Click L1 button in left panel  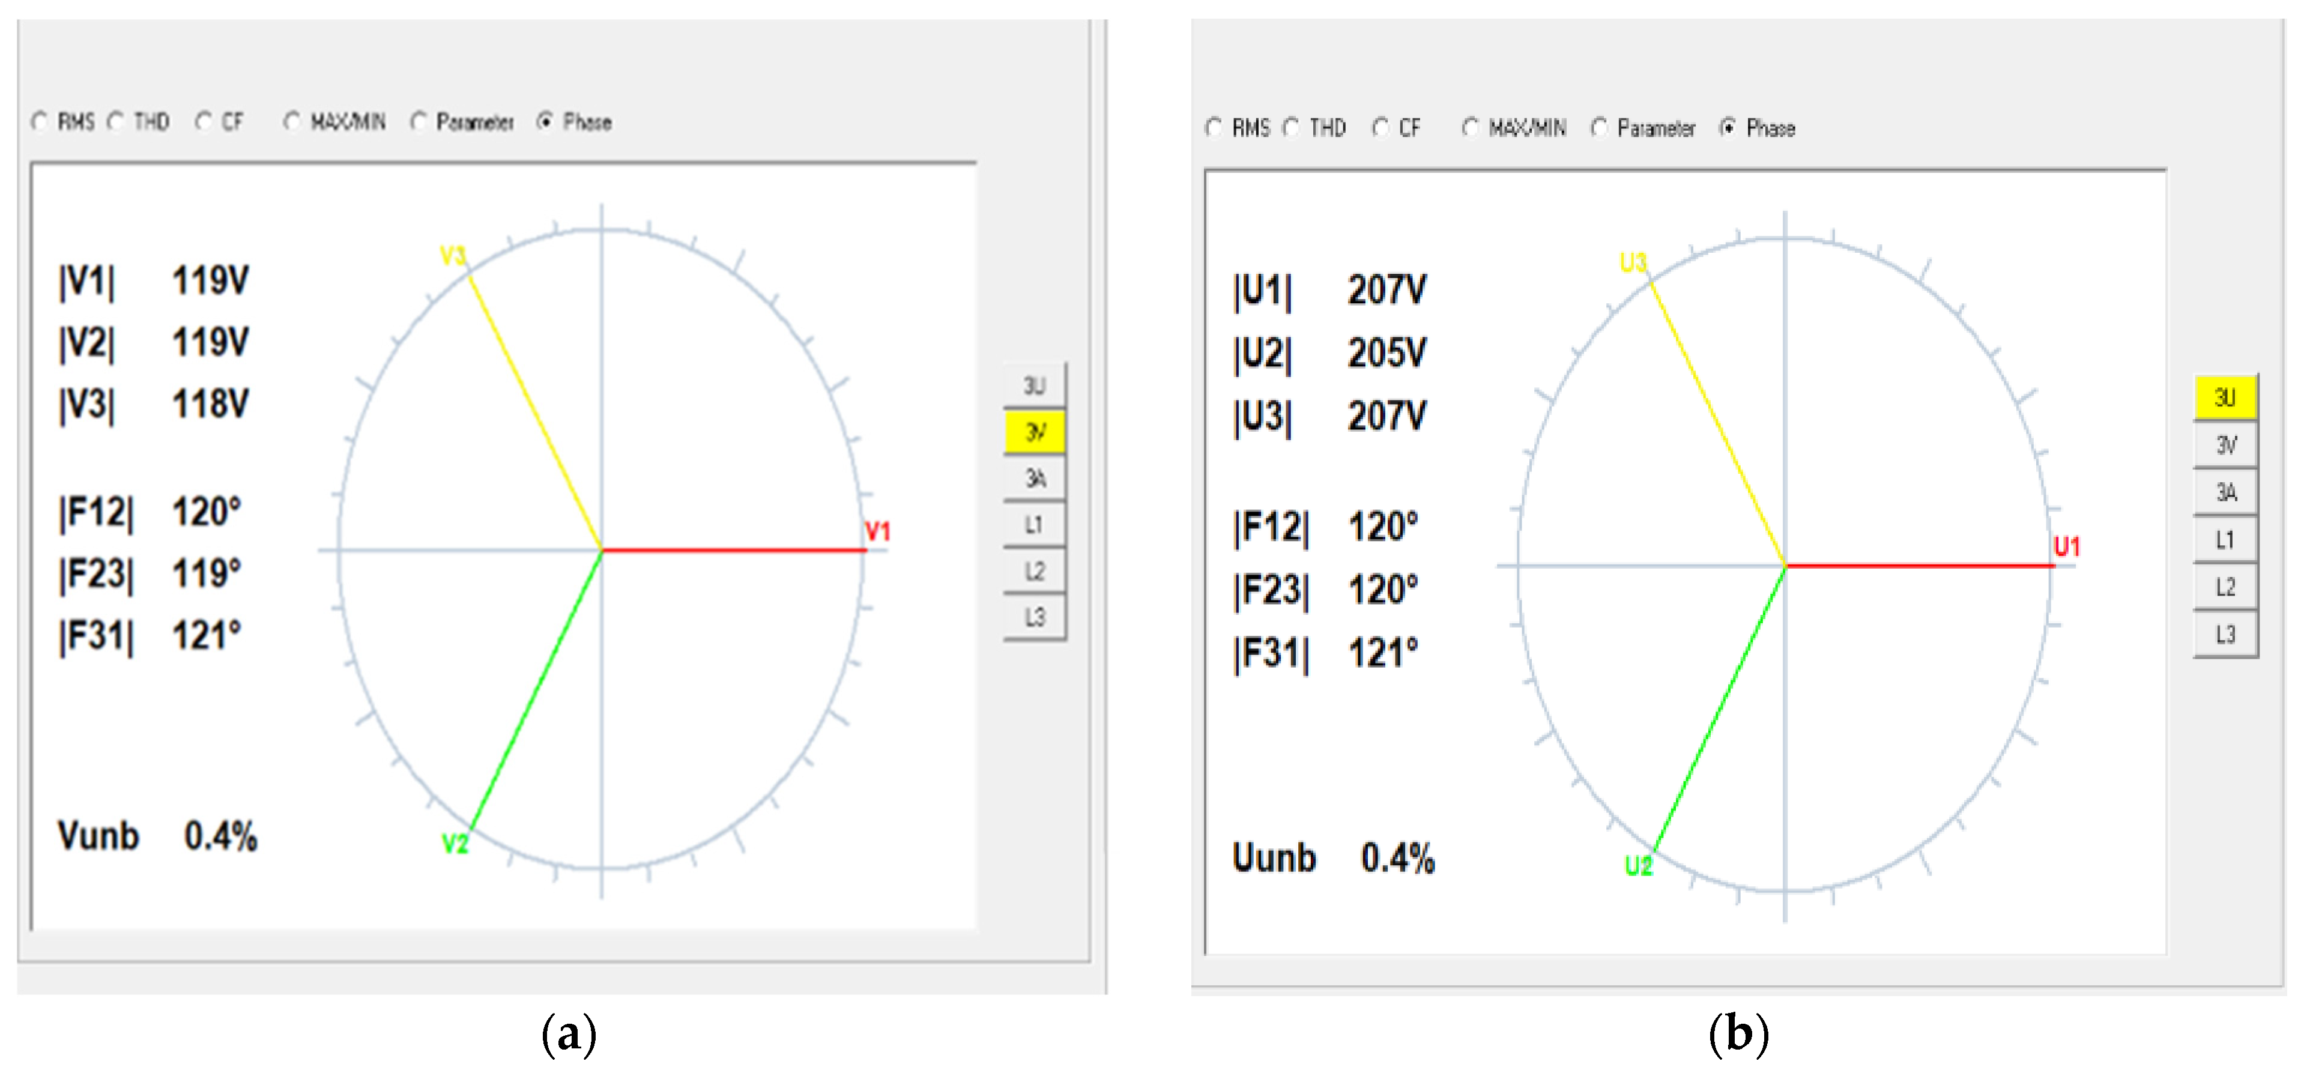point(1033,525)
